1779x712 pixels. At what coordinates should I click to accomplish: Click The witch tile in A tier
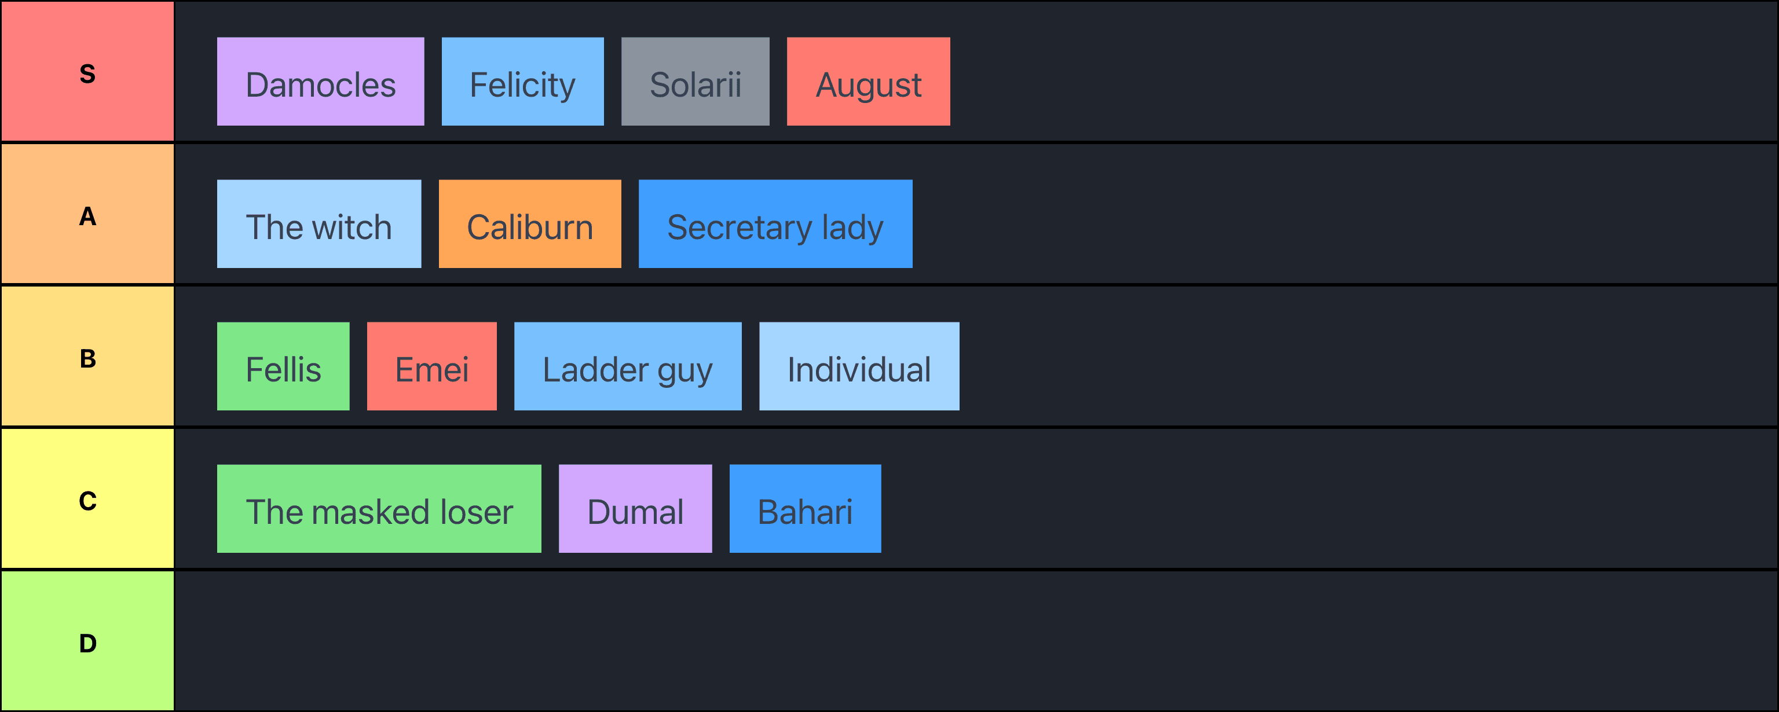point(319,224)
